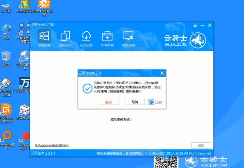Screen dimensions: 244x168
Task: Open 远程控制向日葵 desktop shortcut
Action: pos(44,8)
